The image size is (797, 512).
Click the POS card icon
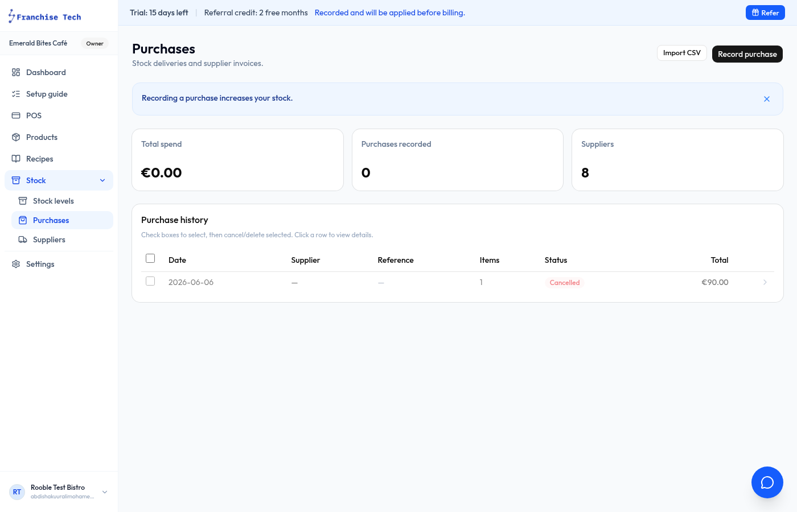click(x=16, y=115)
